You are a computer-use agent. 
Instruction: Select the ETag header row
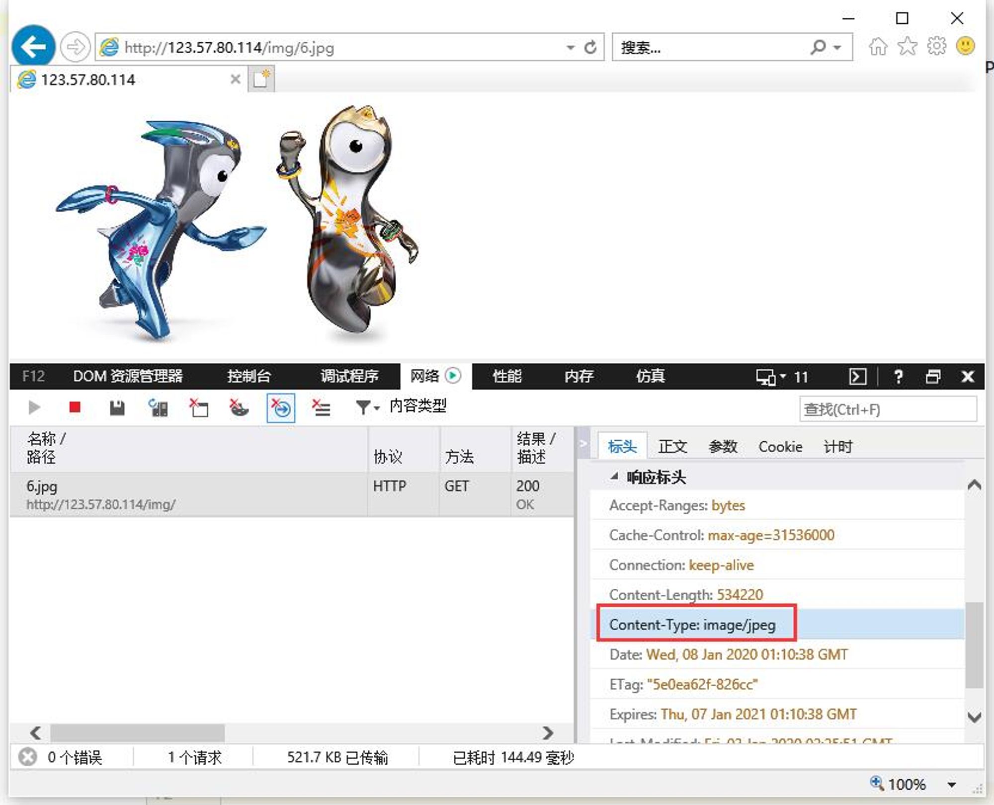(x=777, y=684)
